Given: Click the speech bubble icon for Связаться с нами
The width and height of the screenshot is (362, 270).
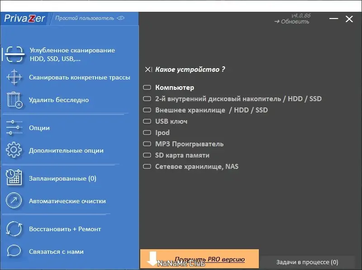Looking at the screenshot, I should [14, 251].
